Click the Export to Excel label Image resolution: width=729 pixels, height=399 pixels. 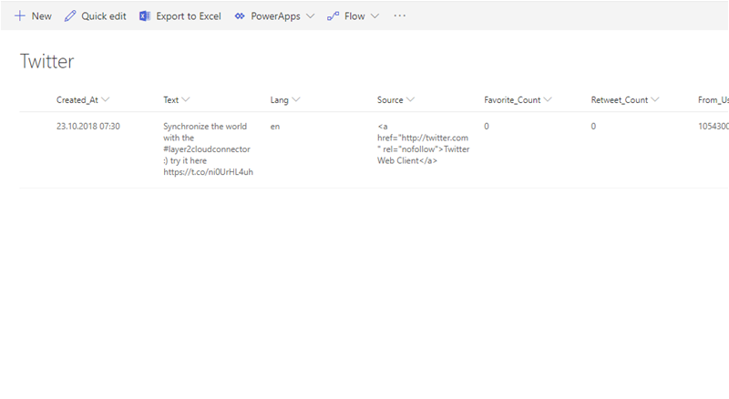click(x=189, y=16)
